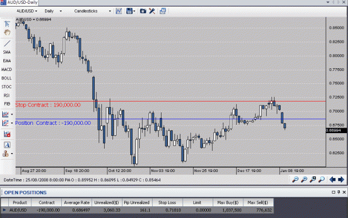Expand the save options dropdown arrow
The width and height of the screenshot is (348, 218).
[134, 11]
